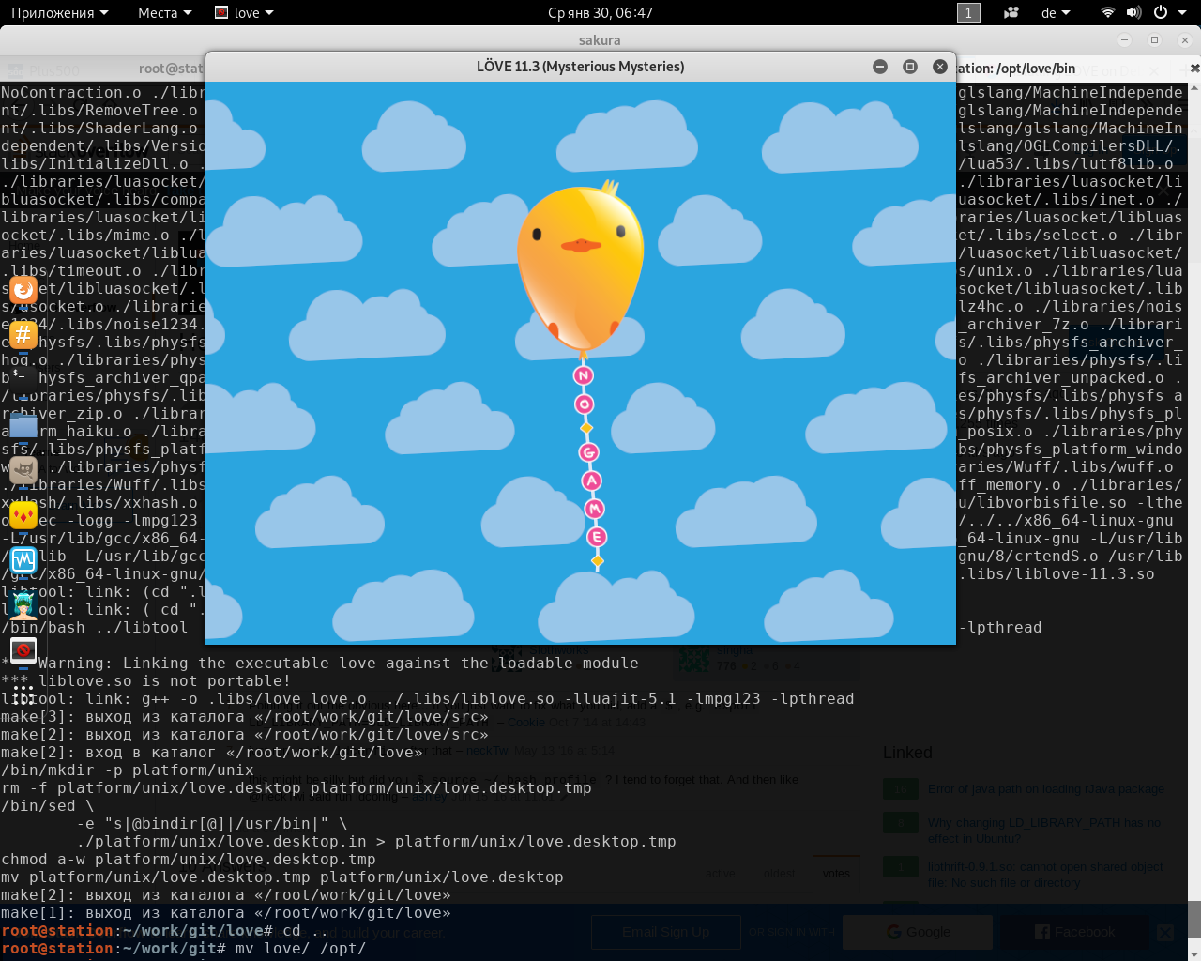
Task: Launch GIMP from the dock
Action: [x=23, y=470]
